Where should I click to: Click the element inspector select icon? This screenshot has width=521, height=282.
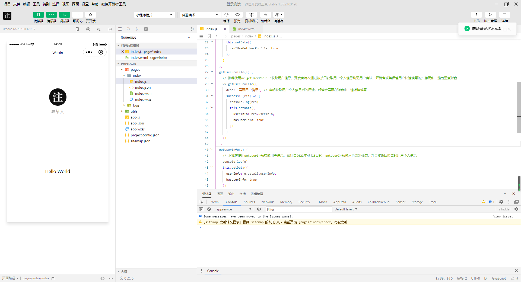[201, 202]
